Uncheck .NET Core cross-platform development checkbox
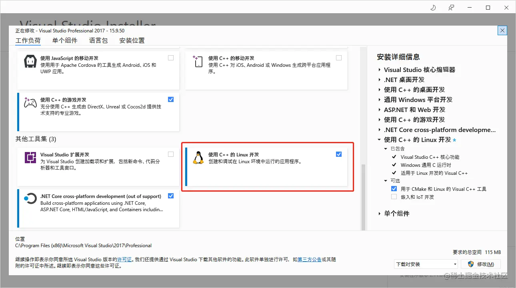Viewport: 516px width, 288px height. [x=171, y=196]
